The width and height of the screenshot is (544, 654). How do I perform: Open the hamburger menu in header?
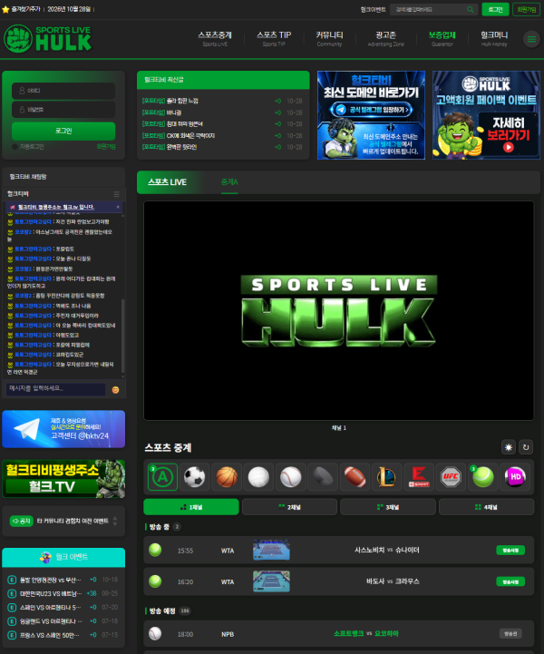[531, 39]
